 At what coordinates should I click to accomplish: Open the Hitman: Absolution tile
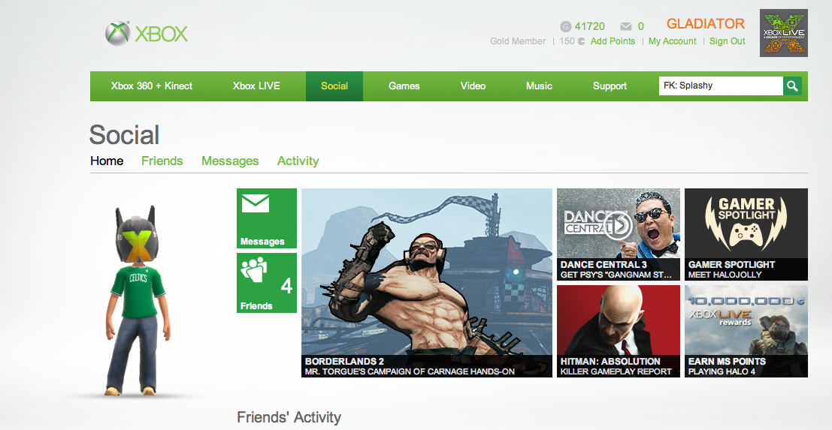618,331
